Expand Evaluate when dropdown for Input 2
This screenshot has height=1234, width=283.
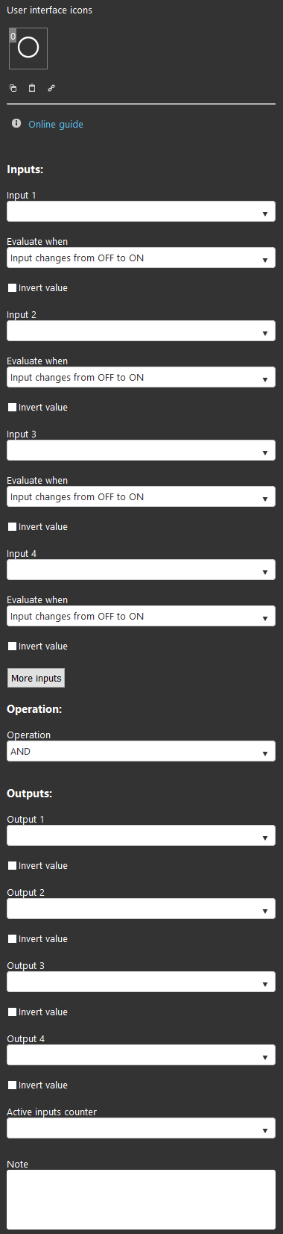141,377
